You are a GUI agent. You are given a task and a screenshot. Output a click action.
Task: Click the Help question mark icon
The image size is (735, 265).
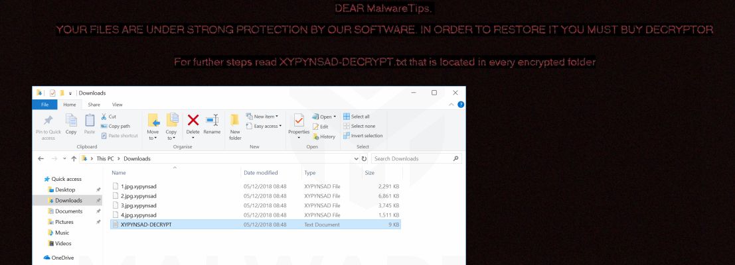pyautogui.click(x=461, y=105)
